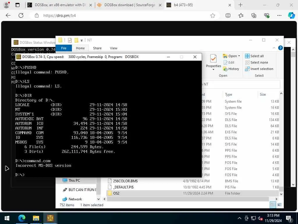Open the Share ribbon tab
The image size is (298, 224).
pos(97,48)
